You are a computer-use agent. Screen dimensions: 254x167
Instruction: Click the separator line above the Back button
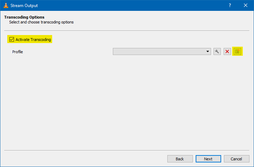tap(127, 150)
